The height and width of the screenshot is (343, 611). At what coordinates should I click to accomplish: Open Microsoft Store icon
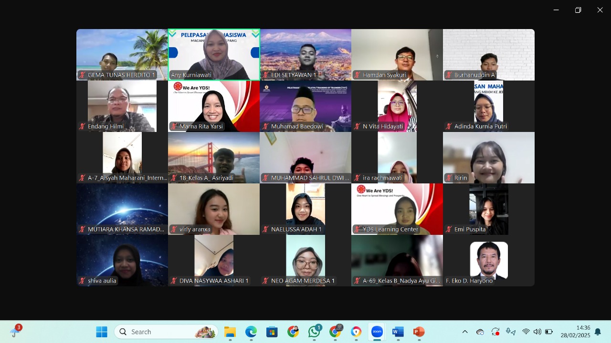[272, 332]
